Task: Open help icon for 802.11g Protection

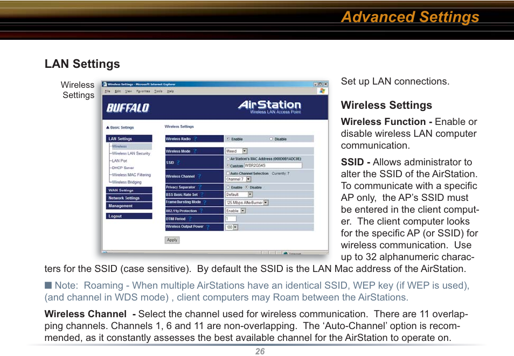Action: click(x=202, y=211)
